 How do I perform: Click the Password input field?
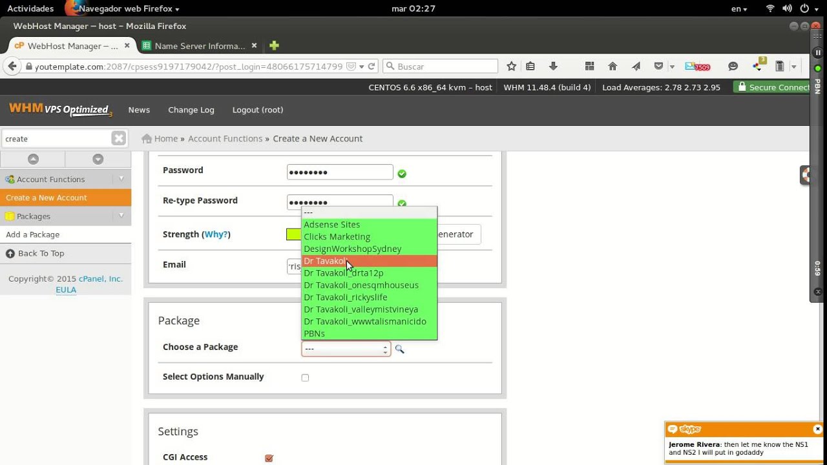point(340,172)
